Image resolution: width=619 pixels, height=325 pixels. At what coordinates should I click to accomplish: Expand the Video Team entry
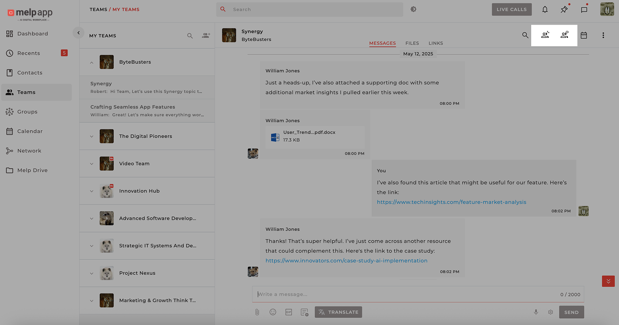click(92, 164)
